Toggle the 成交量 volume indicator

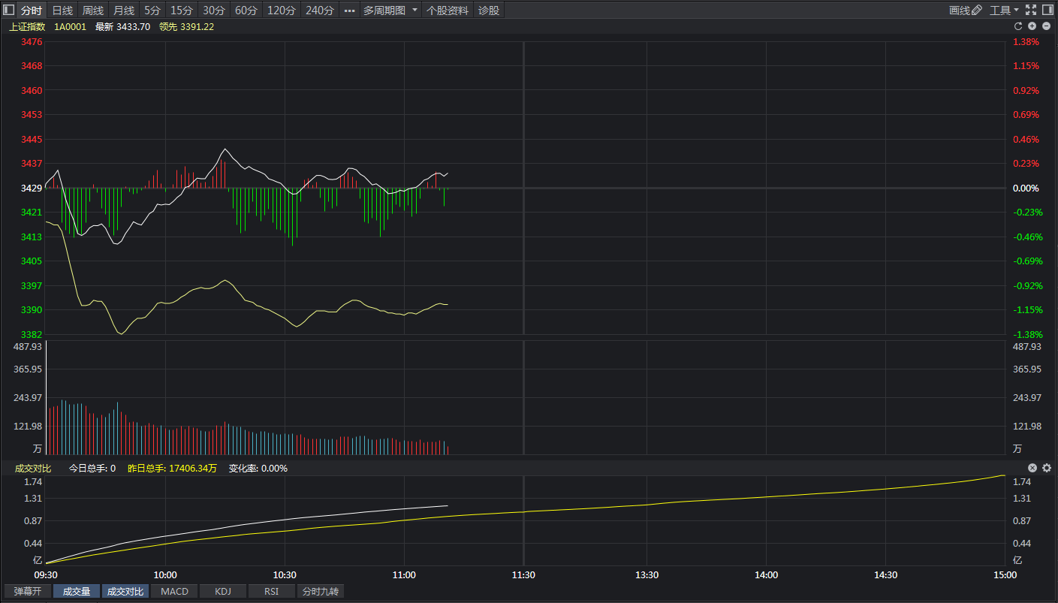coord(77,591)
